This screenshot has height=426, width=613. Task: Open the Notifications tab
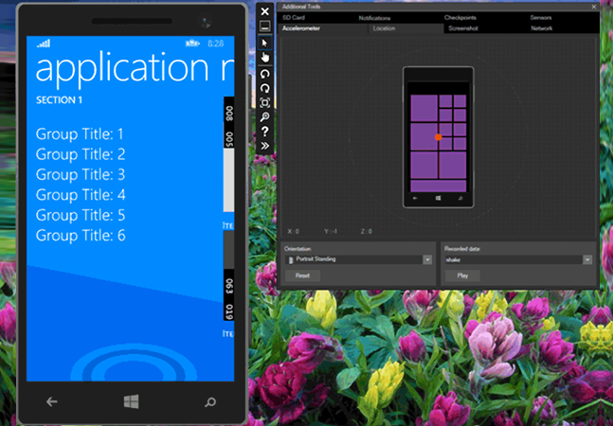pyautogui.click(x=374, y=18)
